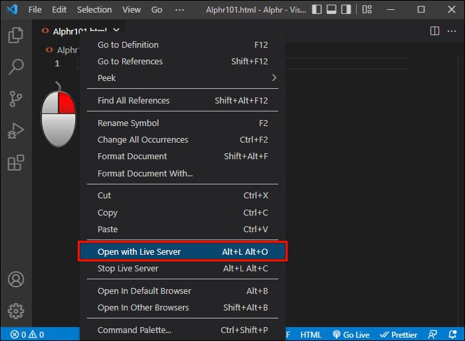Expand the hidden menu bar items ellipsis
Viewport: 465px width, 341px height.
point(179,10)
